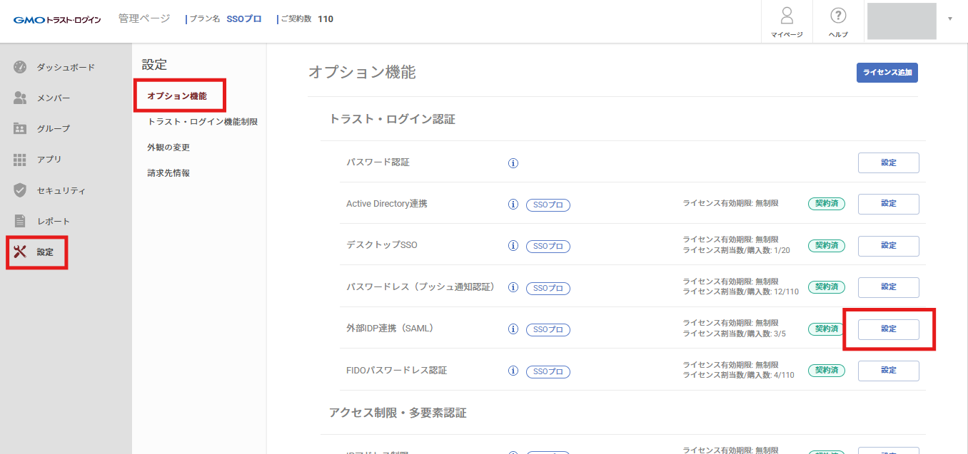
Task: Click the ライセンス追加 button
Action: coord(887,73)
